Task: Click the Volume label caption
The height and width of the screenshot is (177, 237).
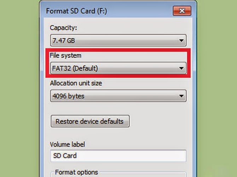Action: 67,144
